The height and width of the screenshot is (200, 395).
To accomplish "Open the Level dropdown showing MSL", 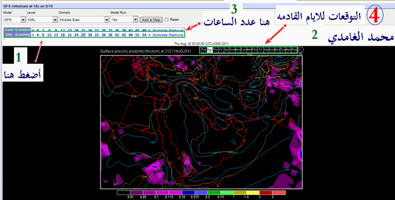I will (x=42, y=19).
